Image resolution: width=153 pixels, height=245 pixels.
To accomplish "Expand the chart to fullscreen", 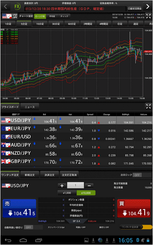I will pos(148,16).
